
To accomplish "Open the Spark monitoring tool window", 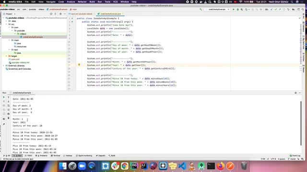I will tap(84, 156).
